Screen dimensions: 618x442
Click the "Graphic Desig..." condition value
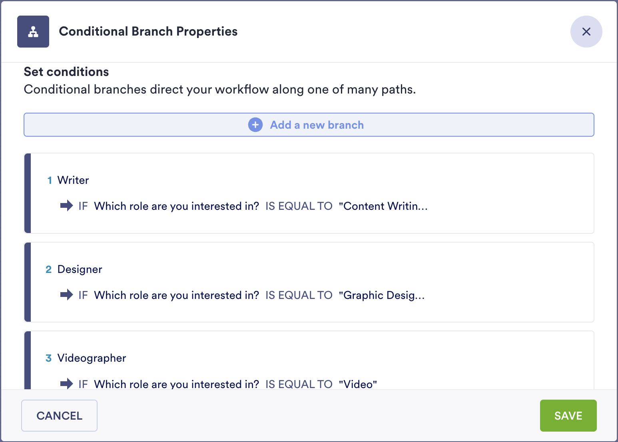pos(381,295)
